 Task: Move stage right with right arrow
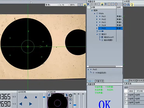coord(31,104)
